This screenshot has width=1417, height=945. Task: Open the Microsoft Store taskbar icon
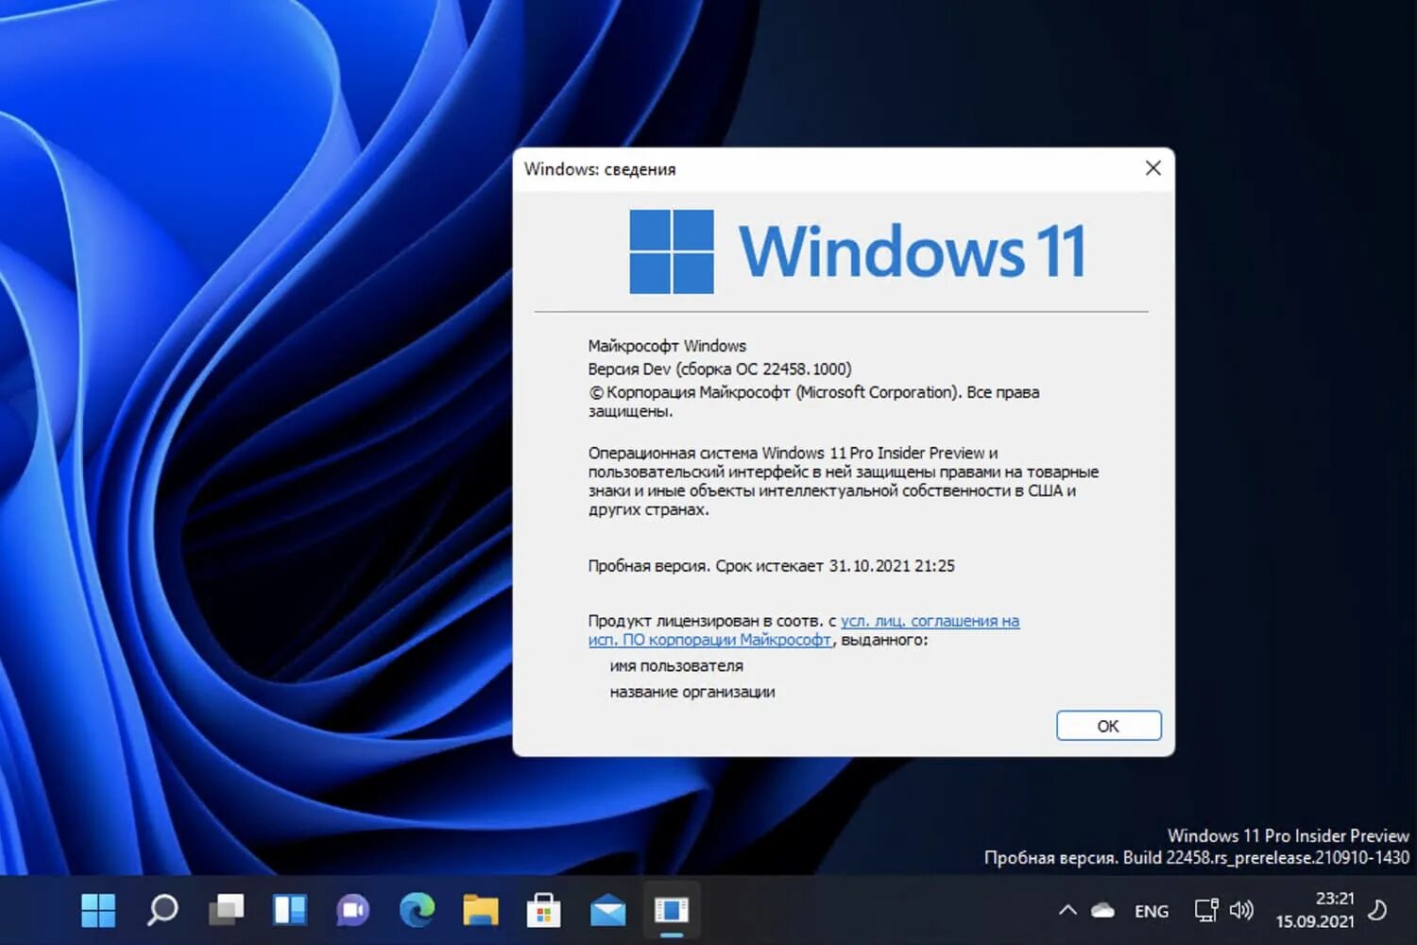544,910
